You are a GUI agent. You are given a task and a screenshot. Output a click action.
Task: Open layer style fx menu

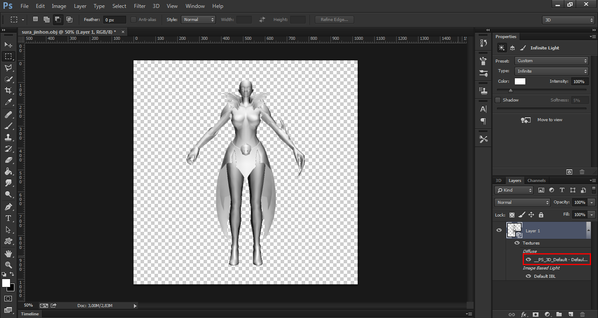524,314
